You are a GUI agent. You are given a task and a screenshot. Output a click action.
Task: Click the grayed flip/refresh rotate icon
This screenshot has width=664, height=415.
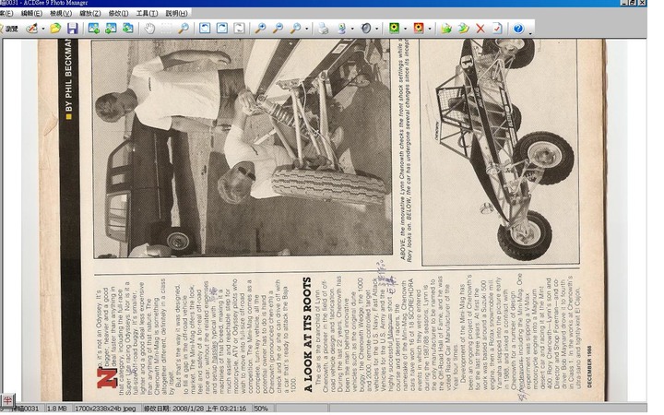click(239, 29)
